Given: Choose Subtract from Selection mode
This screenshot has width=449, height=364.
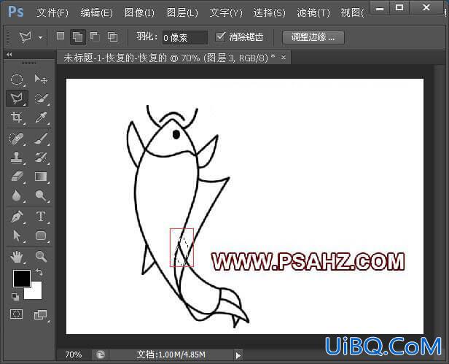Looking at the screenshot, I should click(x=95, y=36).
